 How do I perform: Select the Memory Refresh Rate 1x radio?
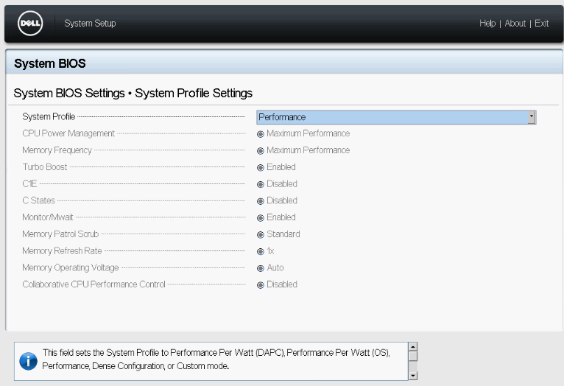261,251
